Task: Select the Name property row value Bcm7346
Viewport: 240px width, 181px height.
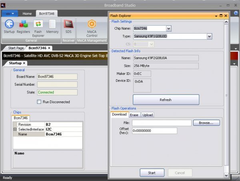Action: (64, 134)
